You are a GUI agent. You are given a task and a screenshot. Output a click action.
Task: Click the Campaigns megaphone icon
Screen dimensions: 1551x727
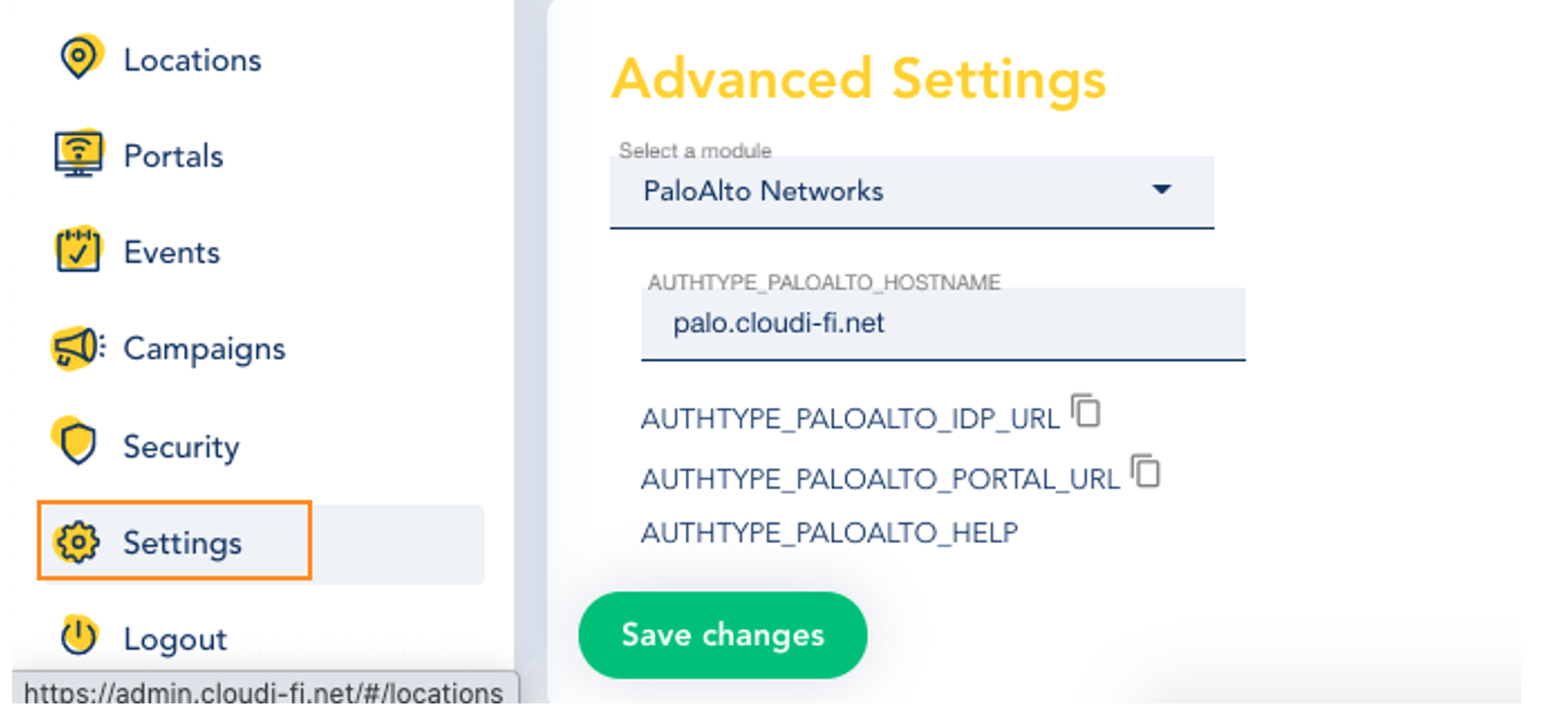point(79,348)
